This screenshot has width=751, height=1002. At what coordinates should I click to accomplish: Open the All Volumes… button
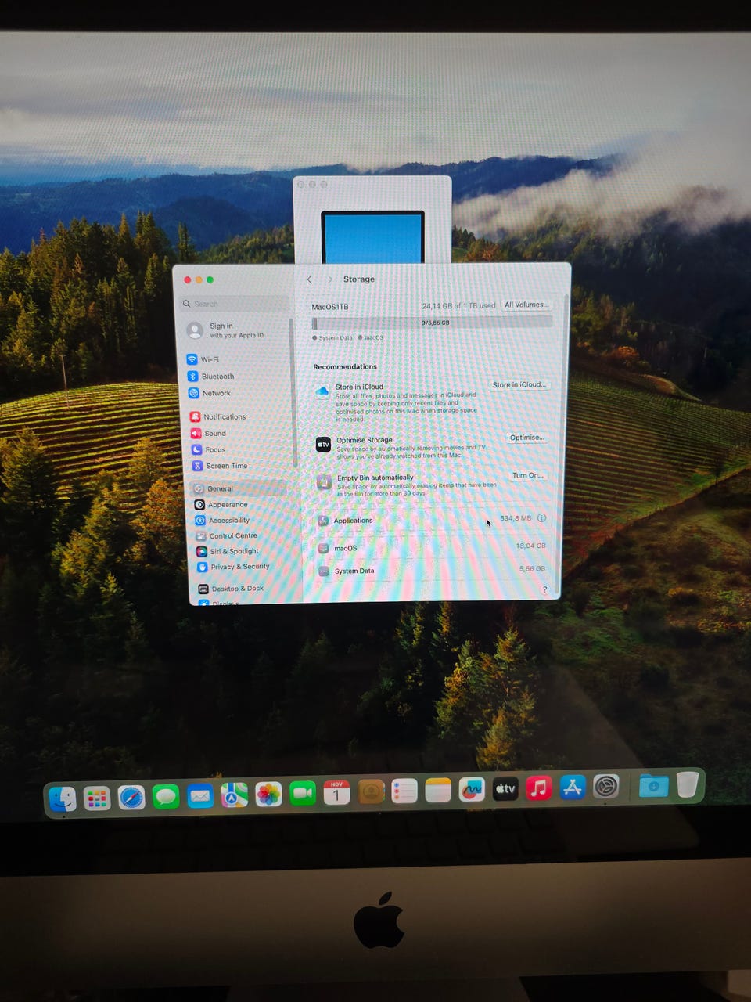(x=526, y=305)
